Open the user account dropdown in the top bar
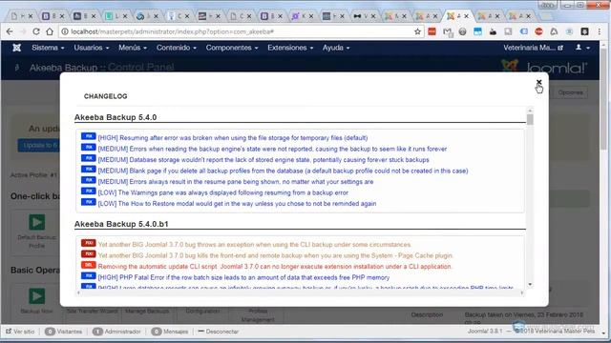The height and width of the screenshot is (343, 611). 582,48
